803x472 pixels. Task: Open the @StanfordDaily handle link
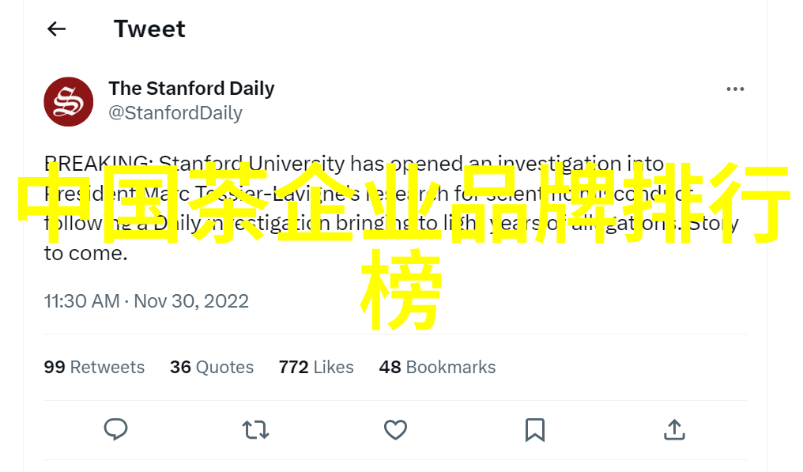point(175,113)
